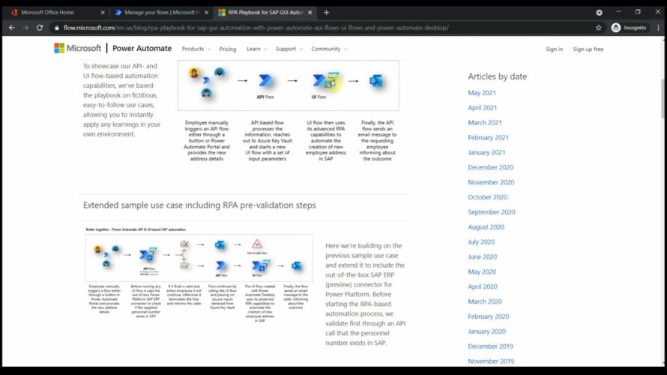
Task: Click the page vertical scrollbar
Action: pos(663,99)
